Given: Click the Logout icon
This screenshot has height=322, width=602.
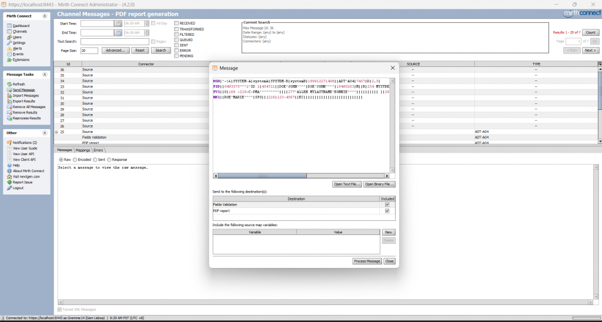Looking at the screenshot, I should click(9, 188).
